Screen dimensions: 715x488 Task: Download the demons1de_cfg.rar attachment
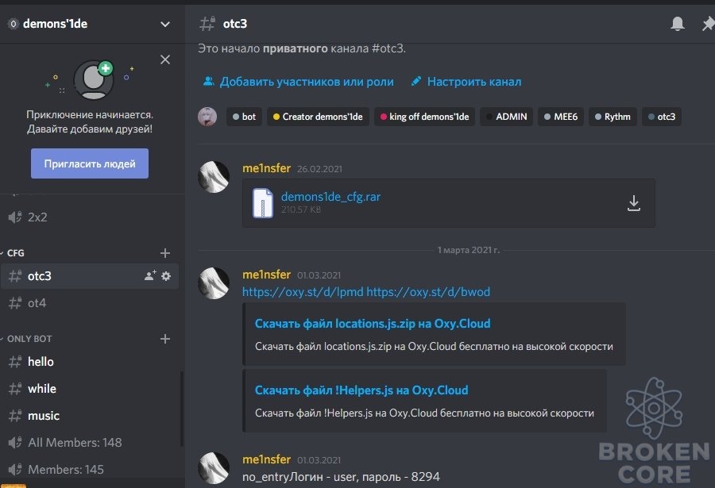click(633, 203)
